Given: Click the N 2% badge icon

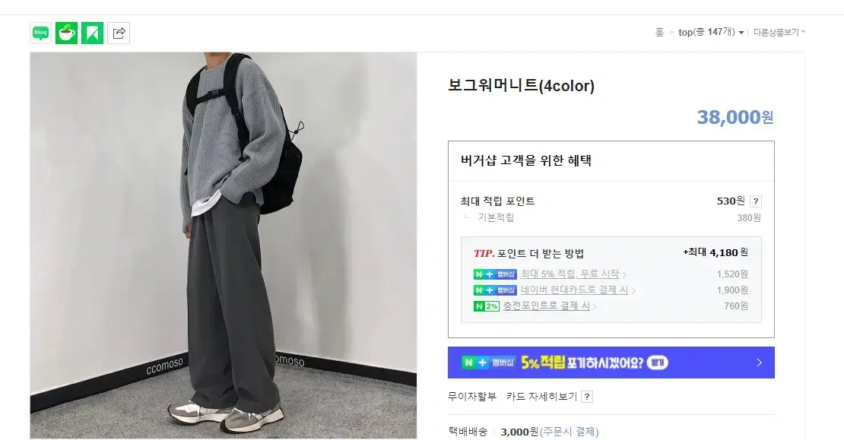Looking at the screenshot, I should coord(486,306).
